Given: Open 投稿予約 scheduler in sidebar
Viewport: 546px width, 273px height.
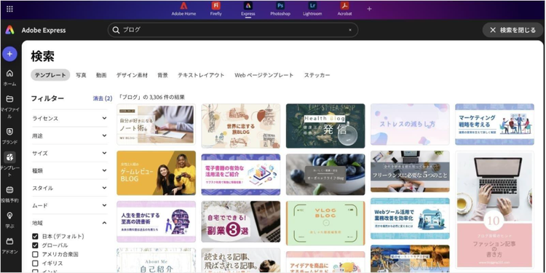Looking at the screenshot, I should pyautogui.click(x=9, y=194).
